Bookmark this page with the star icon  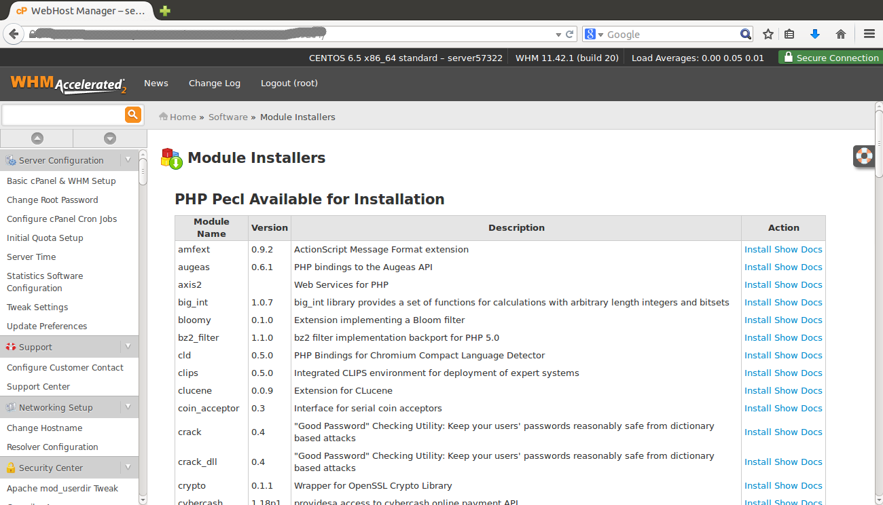point(768,34)
